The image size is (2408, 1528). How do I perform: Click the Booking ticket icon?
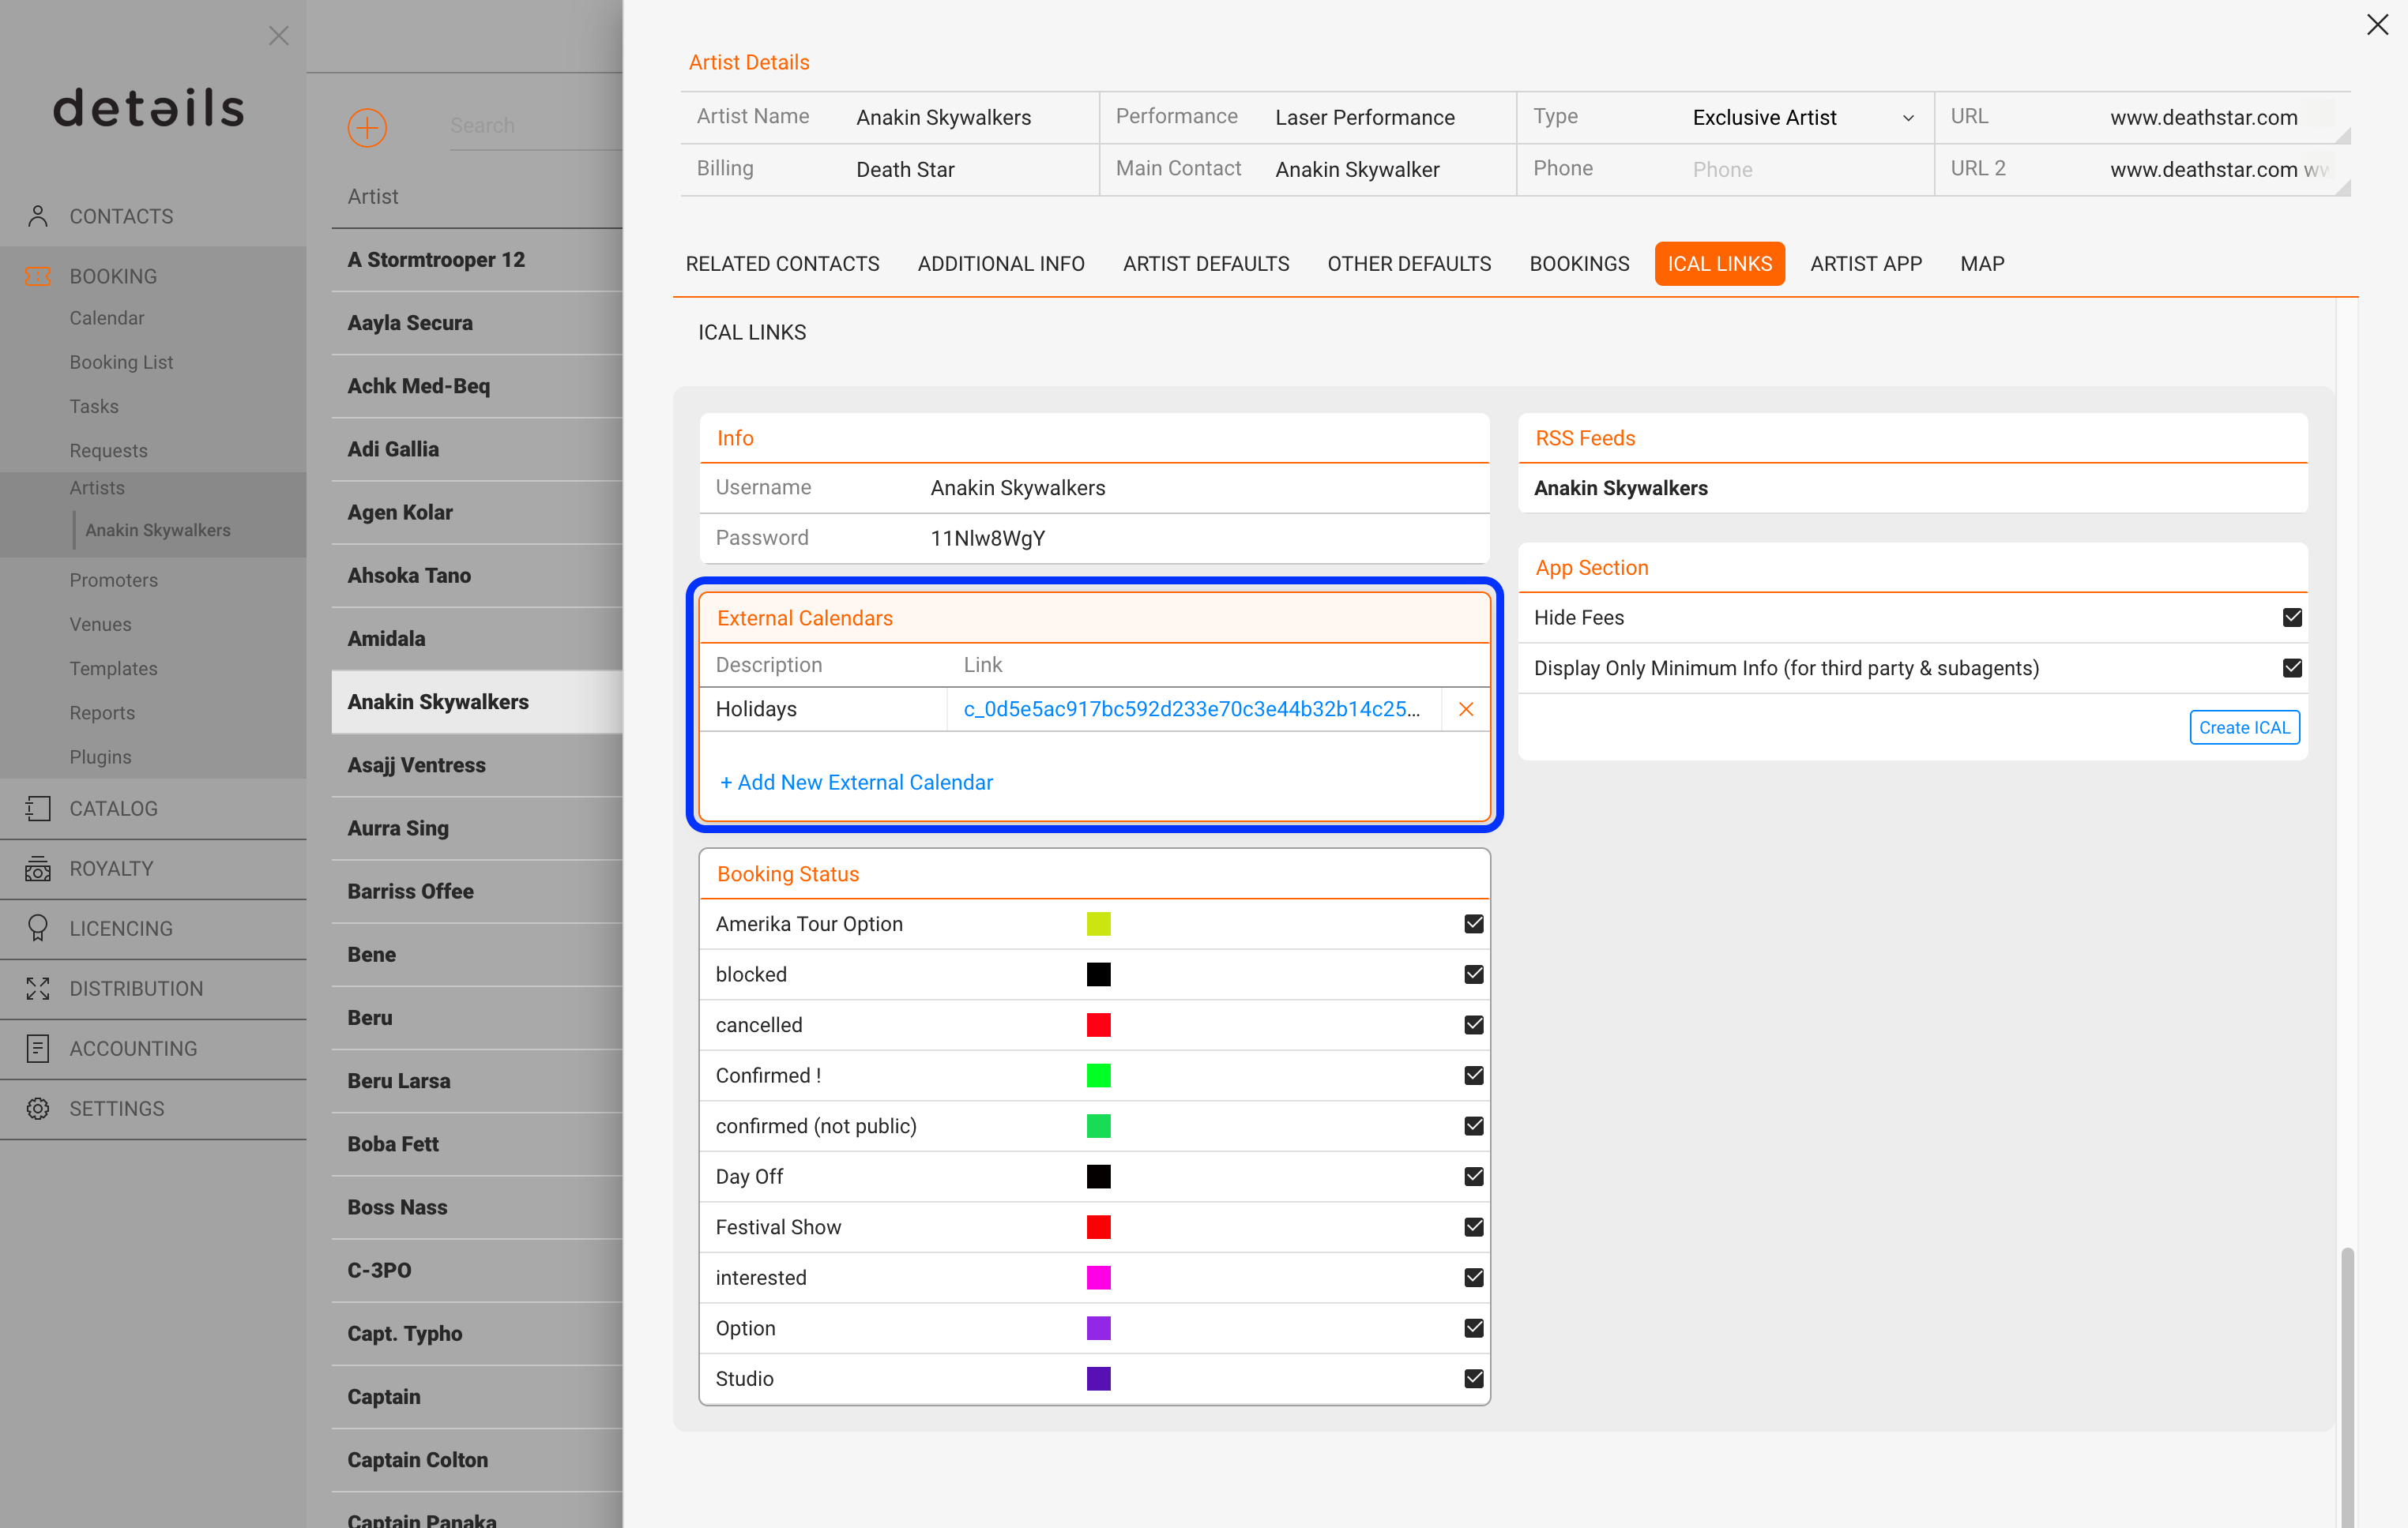(x=38, y=276)
